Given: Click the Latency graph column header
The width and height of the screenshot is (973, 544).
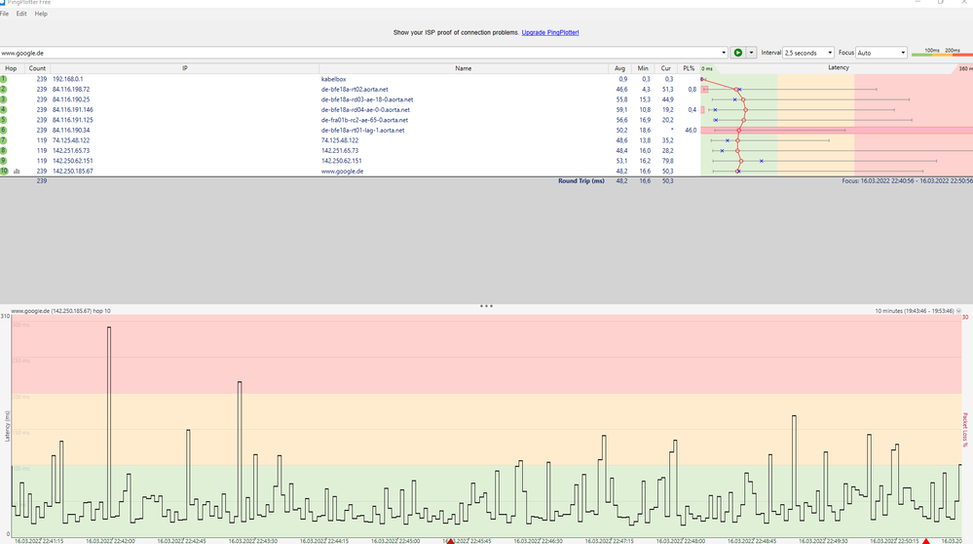Looking at the screenshot, I should [x=838, y=67].
